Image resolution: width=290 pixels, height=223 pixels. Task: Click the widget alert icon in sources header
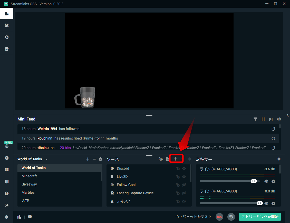[161, 159]
